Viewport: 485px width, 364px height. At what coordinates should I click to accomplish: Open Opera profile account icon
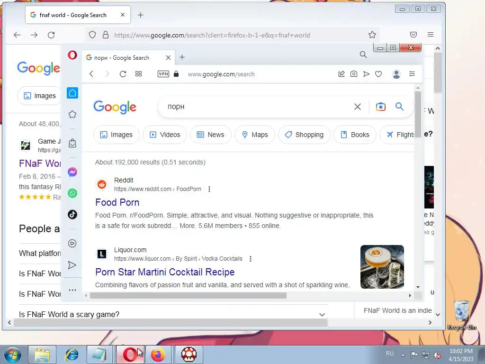click(396, 74)
